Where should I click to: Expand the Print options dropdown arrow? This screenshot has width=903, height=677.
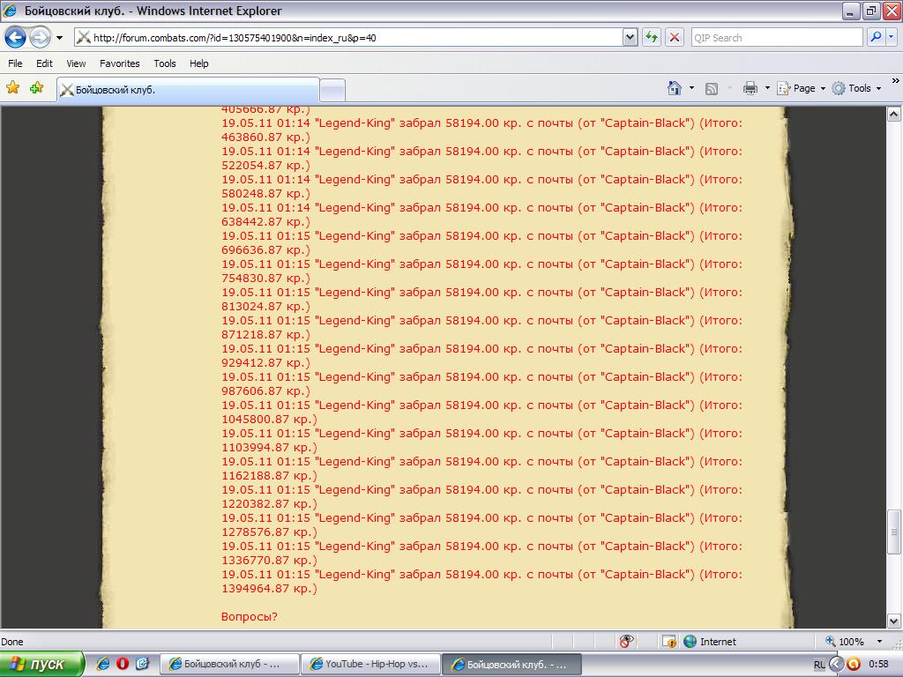tap(767, 88)
